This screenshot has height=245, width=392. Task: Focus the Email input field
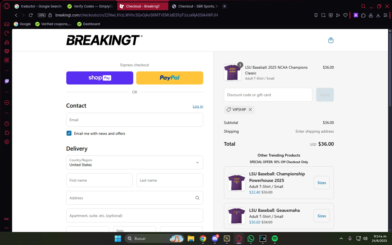[135, 120]
